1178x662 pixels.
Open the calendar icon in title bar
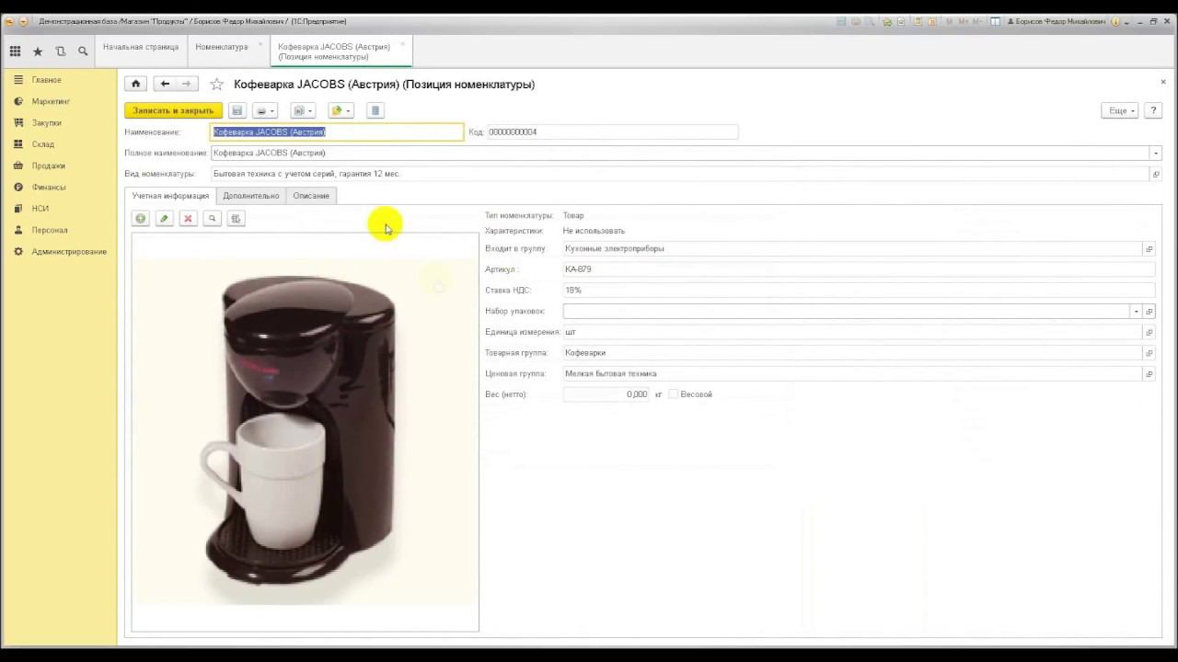click(931, 22)
